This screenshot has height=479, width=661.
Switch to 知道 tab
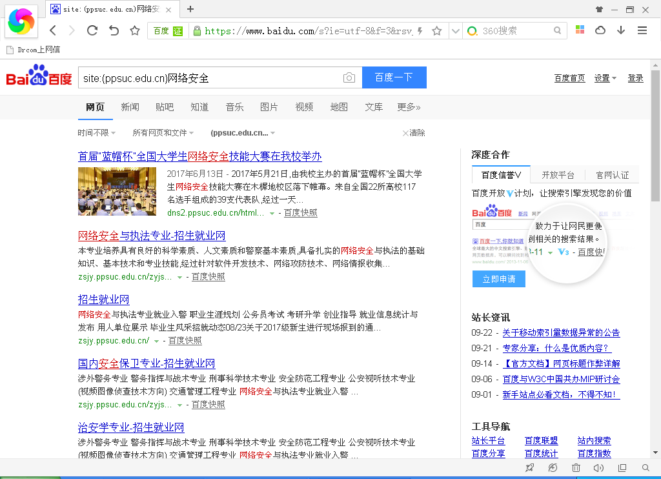point(199,107)
